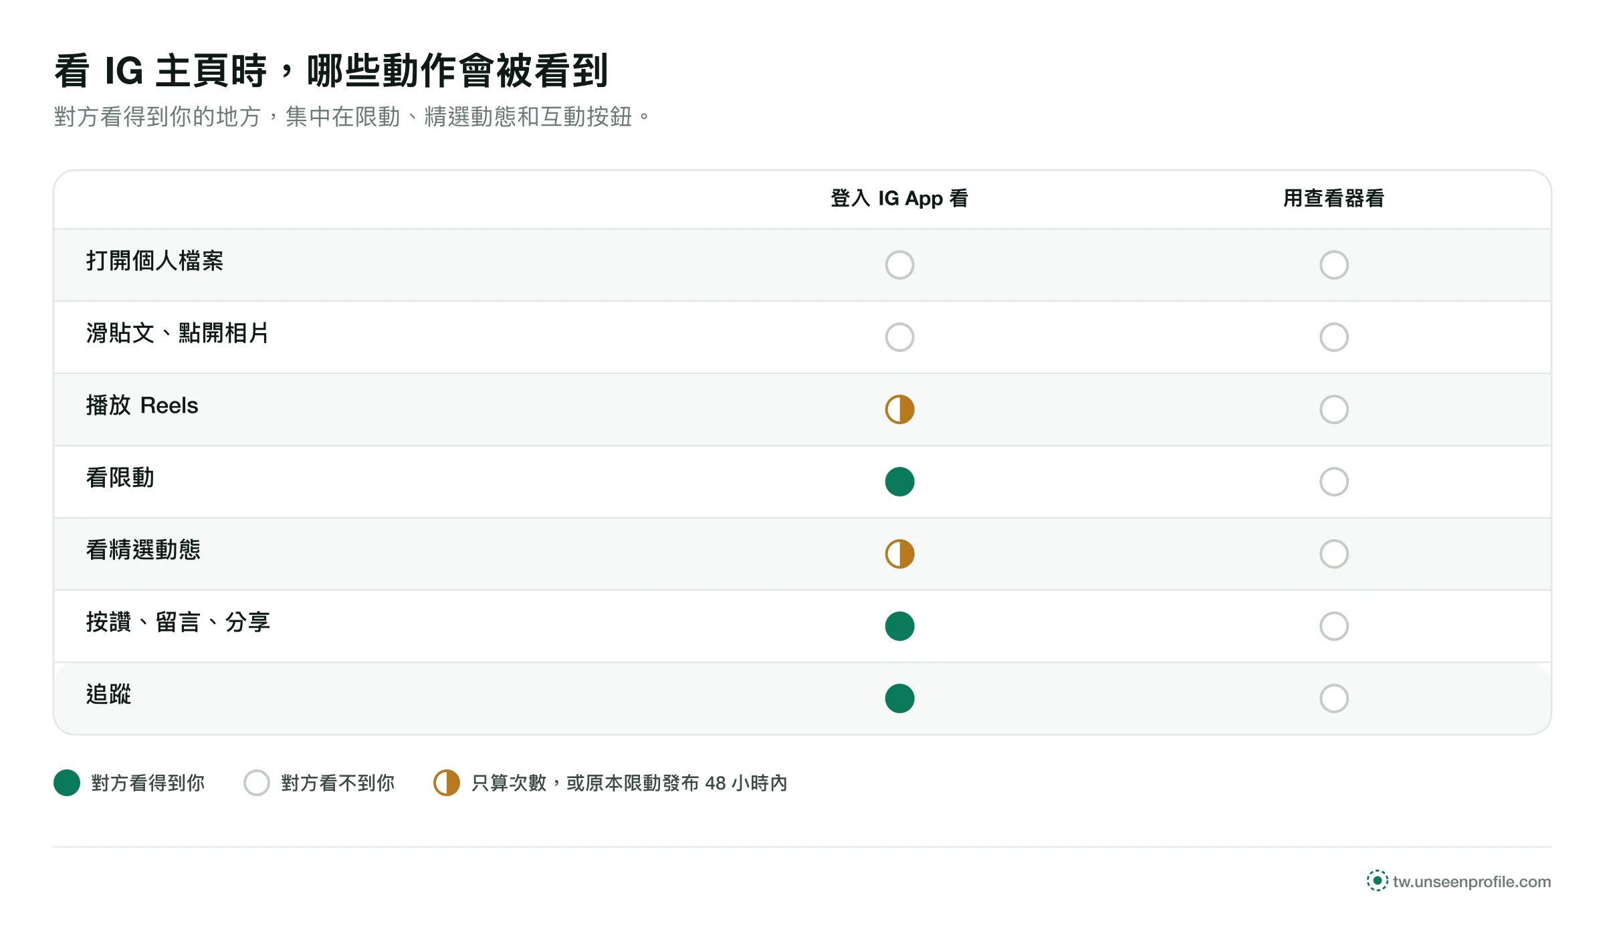Click the empty circle for 滑貼文、點開相片 under 登入 IG App 看
This screenshot has height=946, width=1605.
click(899, 337)
